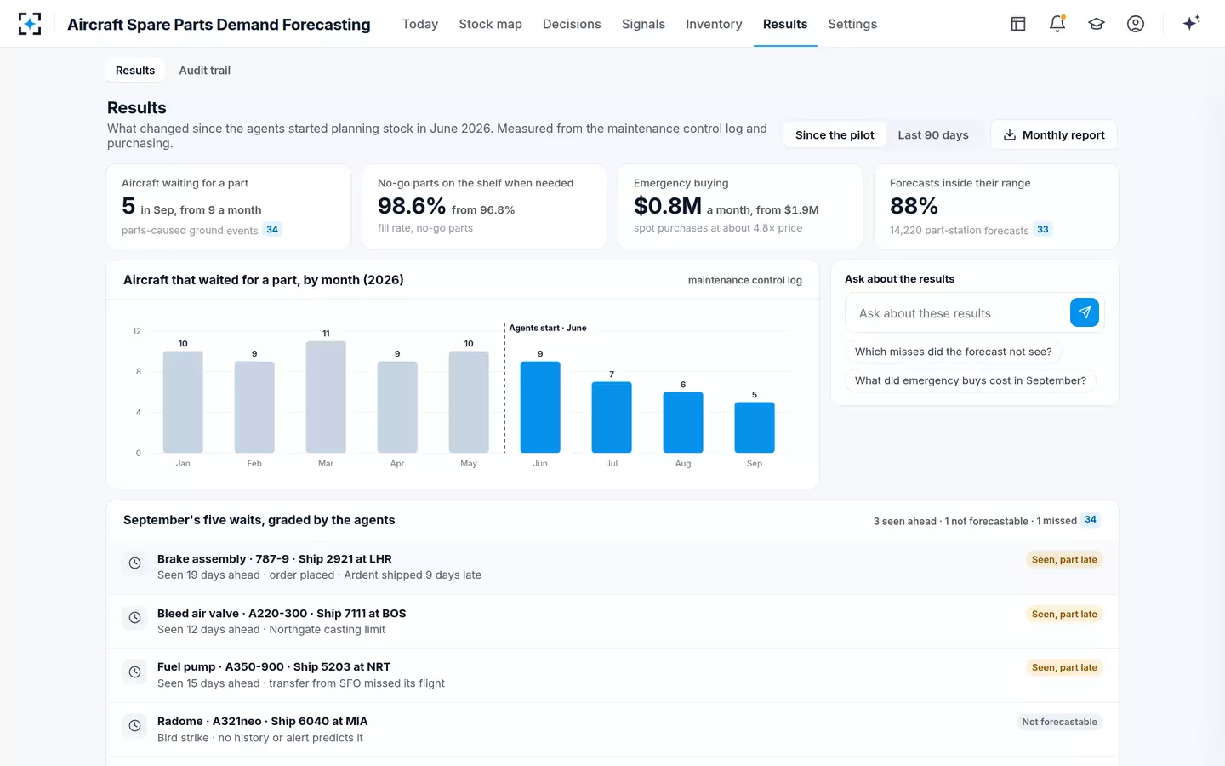Open reference 34 beside 1 missed summary
Viewport: 1225px width, 766px height.
[x=1091, y=520]
